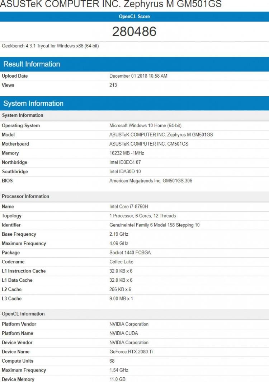This screenshot has width=269, height=382.
Task: Select the GeForce RTX 2080 Ti device name
Action: (131, 352)
